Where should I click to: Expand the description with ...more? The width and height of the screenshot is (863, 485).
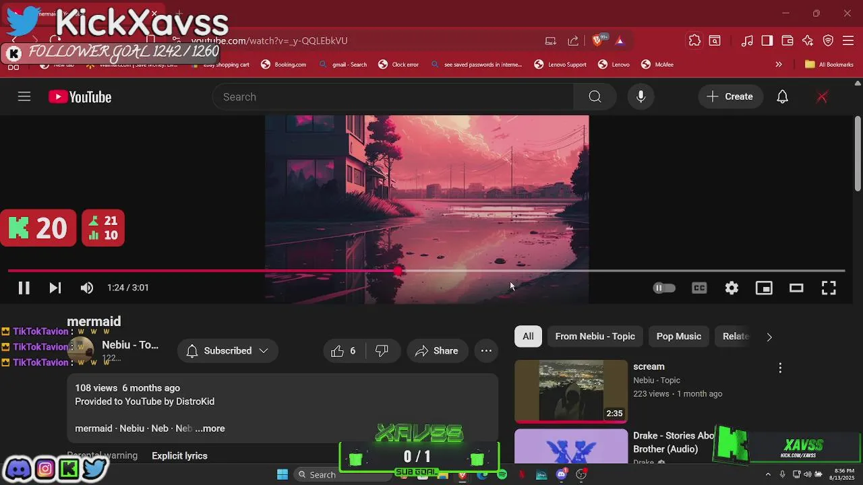tap(210, 428)
